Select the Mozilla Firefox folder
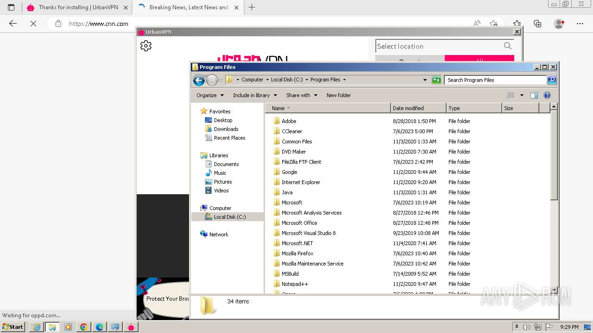 click(x=297, y=253)
